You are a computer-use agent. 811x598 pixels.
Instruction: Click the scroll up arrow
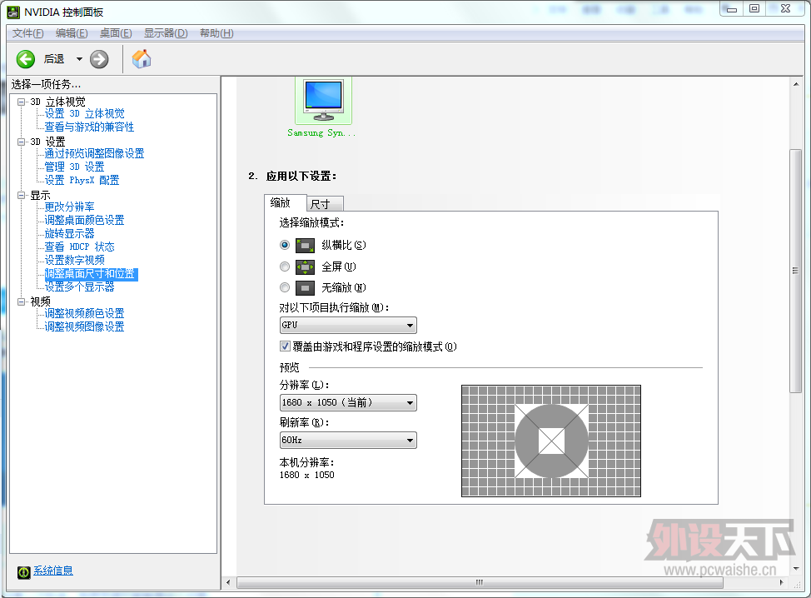tap(795, 84)
